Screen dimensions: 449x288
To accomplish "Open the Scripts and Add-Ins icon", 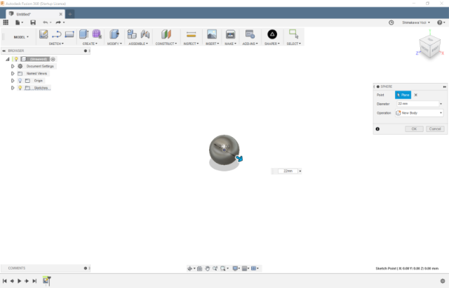I will 250,34.
